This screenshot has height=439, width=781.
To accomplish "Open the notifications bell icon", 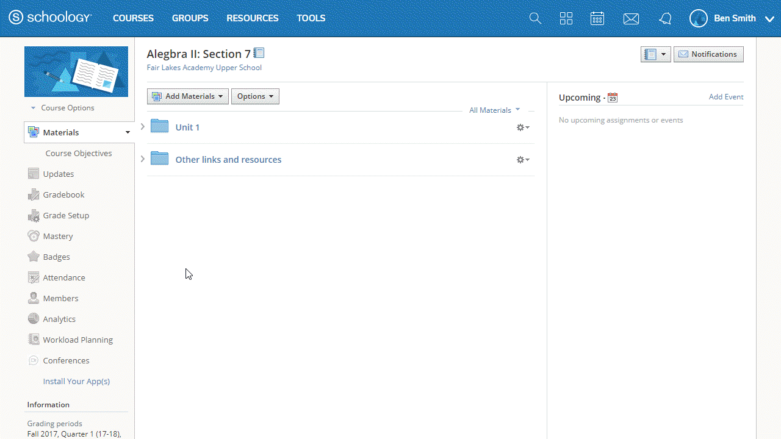I will tap(665, 19).
